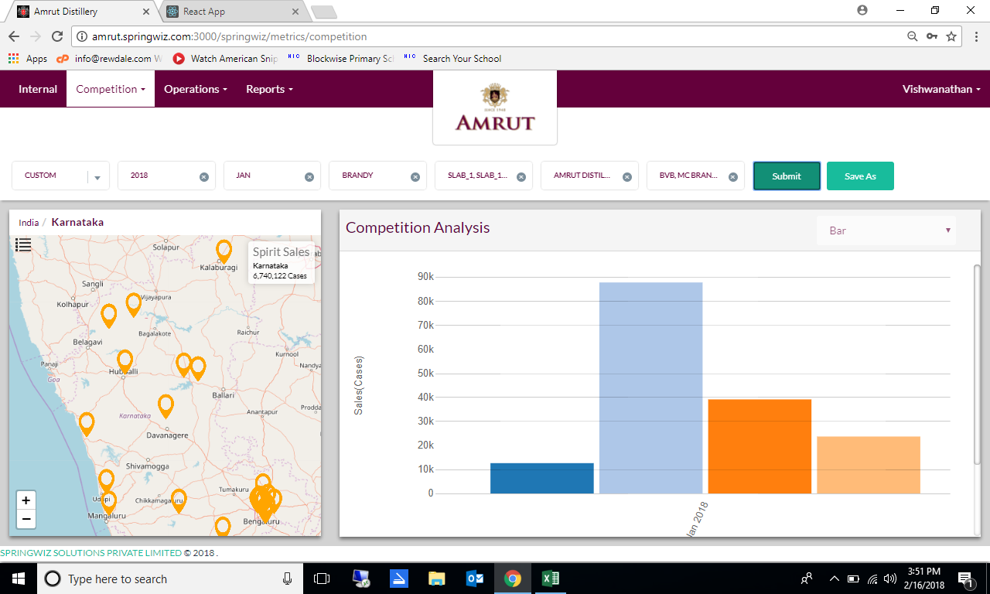
Task: Click the map pin near Kalaburagi
Action: point(224,251)
